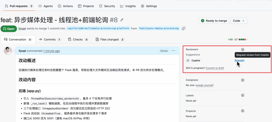Go to the Agents tab
Image resolution: width=272 pixels, height=122 pixels.
click(x=46, y=6)
